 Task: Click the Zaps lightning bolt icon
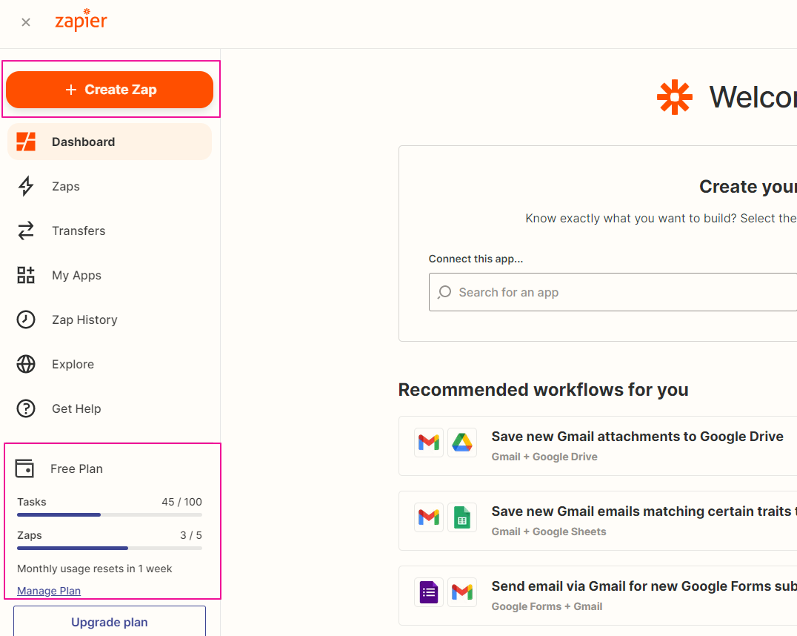(x=26, y=186)
